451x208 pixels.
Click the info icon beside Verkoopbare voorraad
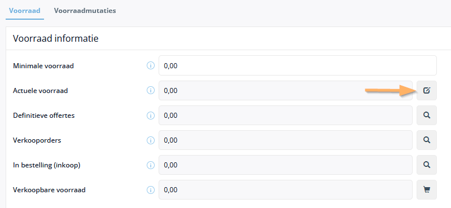(x=151, y=190)
